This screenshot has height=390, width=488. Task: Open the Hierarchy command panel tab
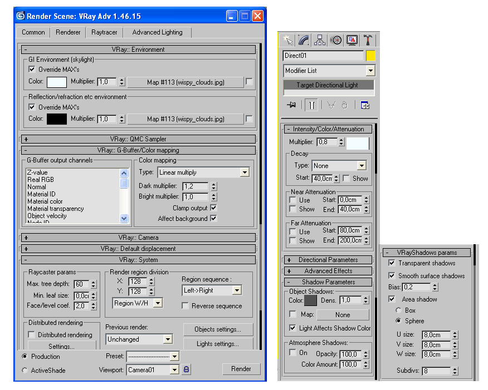(320, 40)
